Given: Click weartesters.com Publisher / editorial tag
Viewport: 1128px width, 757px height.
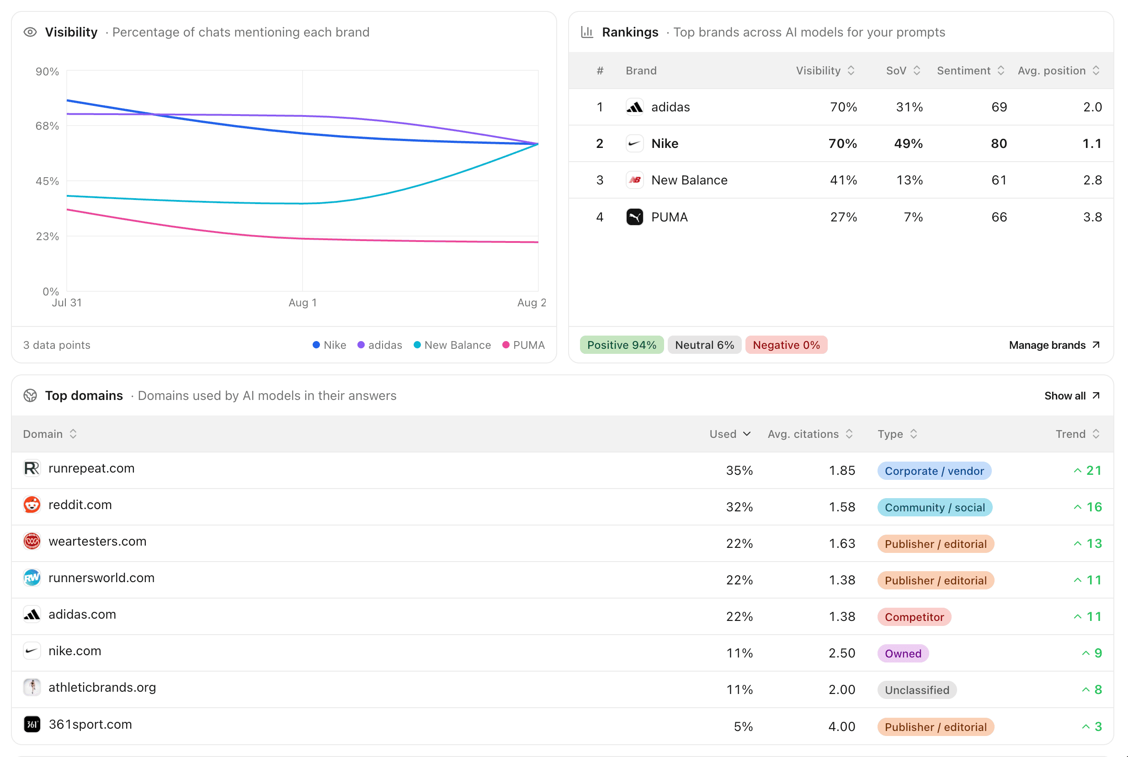Looking at the screenshot, I should pos(936,544).
